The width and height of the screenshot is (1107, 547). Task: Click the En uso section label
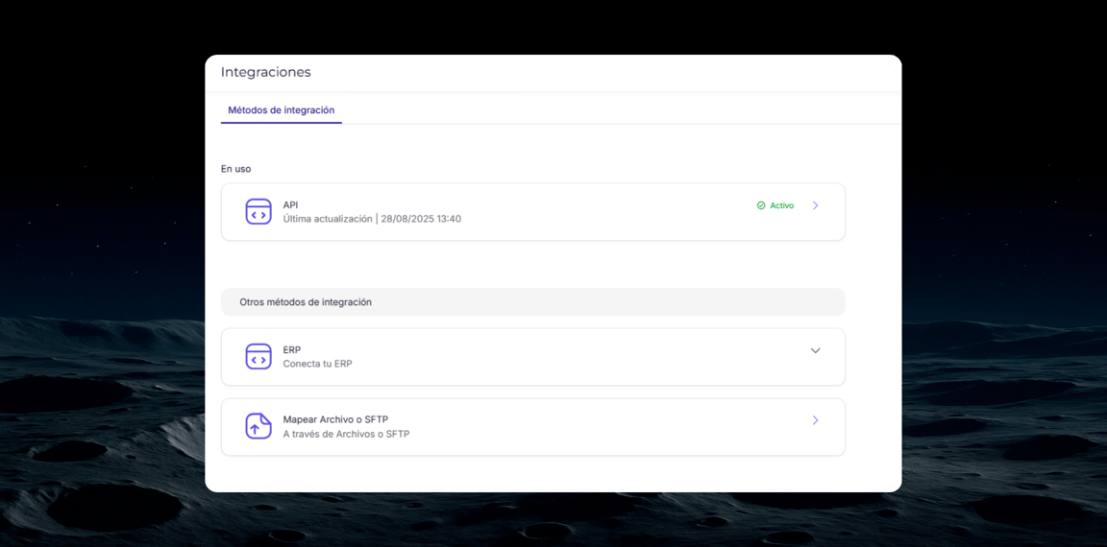235,169
